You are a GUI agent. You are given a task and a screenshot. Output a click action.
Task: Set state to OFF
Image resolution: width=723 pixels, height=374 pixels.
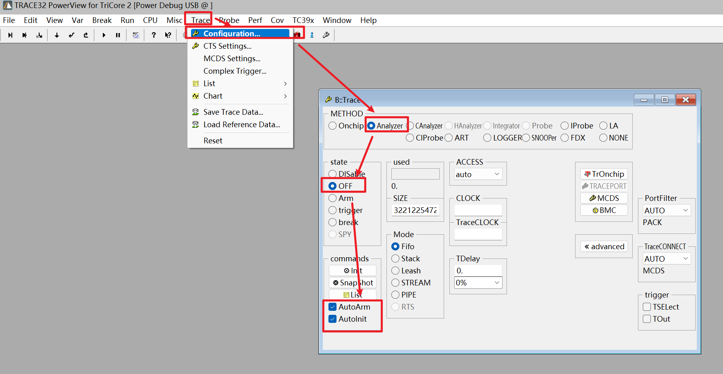point(332,186)
